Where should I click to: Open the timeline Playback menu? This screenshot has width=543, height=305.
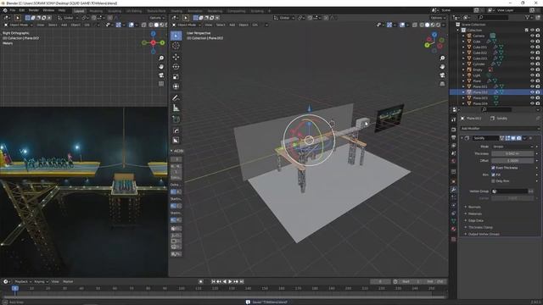23,281
